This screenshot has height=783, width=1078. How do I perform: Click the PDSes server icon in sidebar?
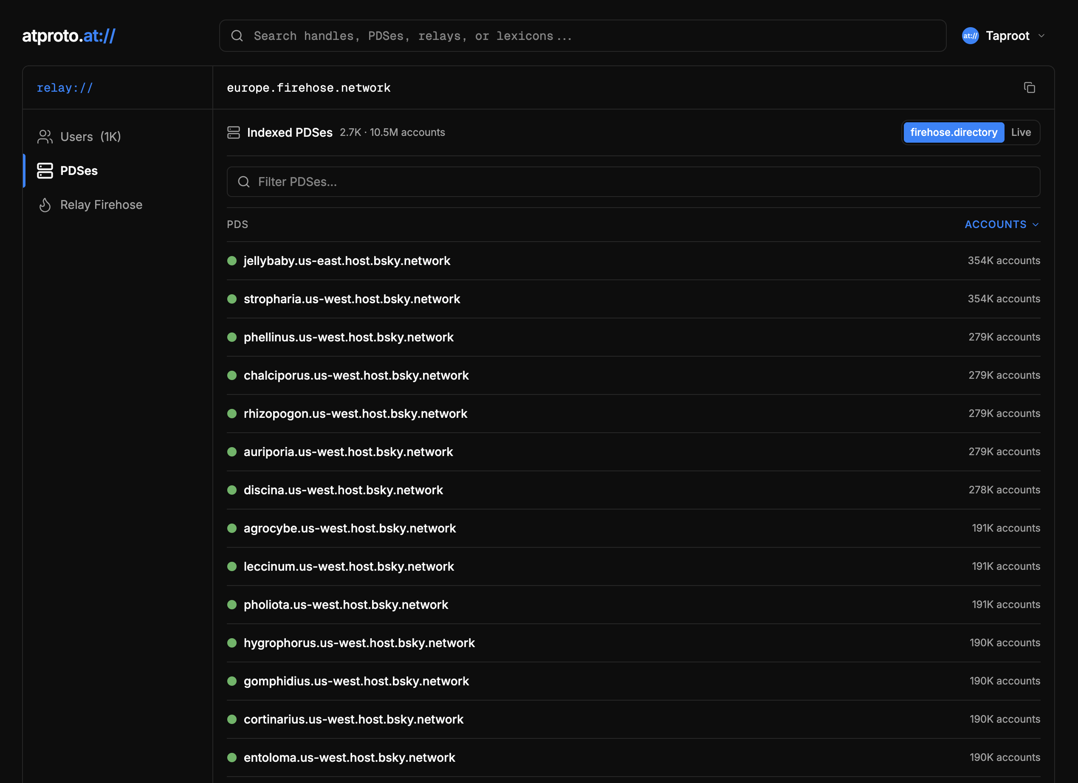45,171
